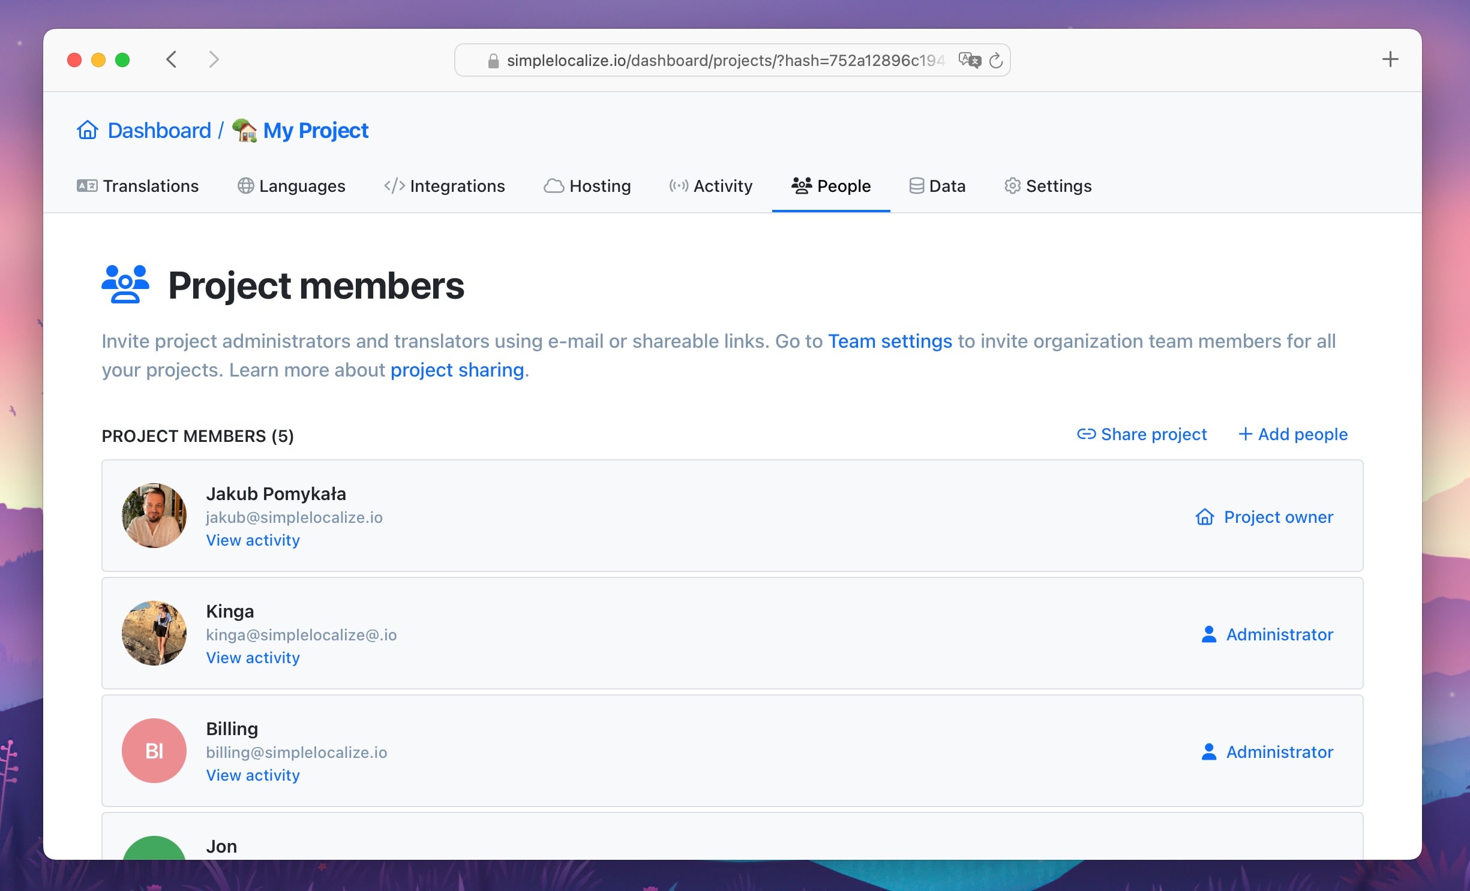Viewport: 1470px width, 891px height.
Task: Reload the page with the refresh icon
Action: point(996,60)
